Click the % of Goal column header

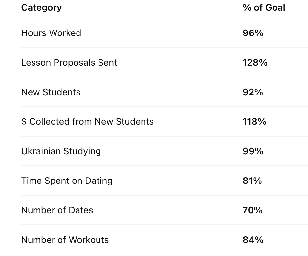click(264, 7)
